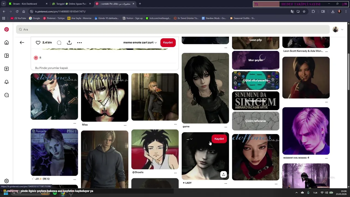Image resolution: width=350 pixels, height=197 pixels.
Task: Click the Create plus icon in sidebar
Action: point(7,69)
